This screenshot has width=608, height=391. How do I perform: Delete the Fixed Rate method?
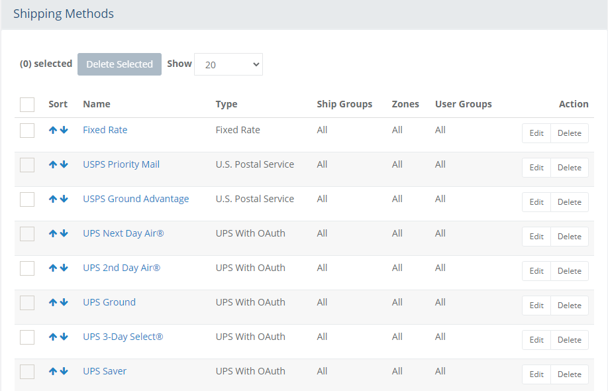(x=570, y=133)
